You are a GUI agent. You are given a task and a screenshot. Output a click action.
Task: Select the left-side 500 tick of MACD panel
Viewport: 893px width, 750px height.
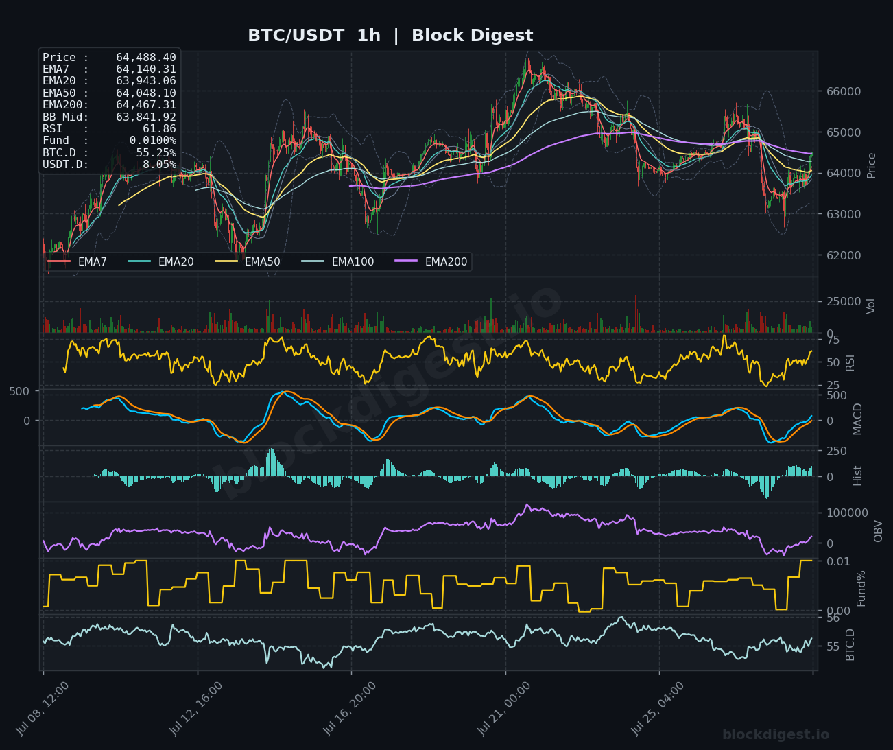pos(19,391)
